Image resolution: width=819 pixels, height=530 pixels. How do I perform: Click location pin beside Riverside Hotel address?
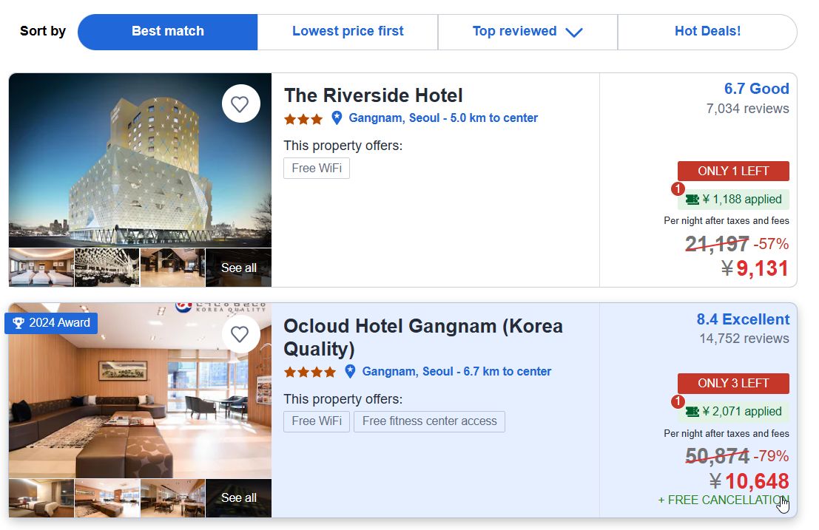pyautogui.click(x=337, y=118)
